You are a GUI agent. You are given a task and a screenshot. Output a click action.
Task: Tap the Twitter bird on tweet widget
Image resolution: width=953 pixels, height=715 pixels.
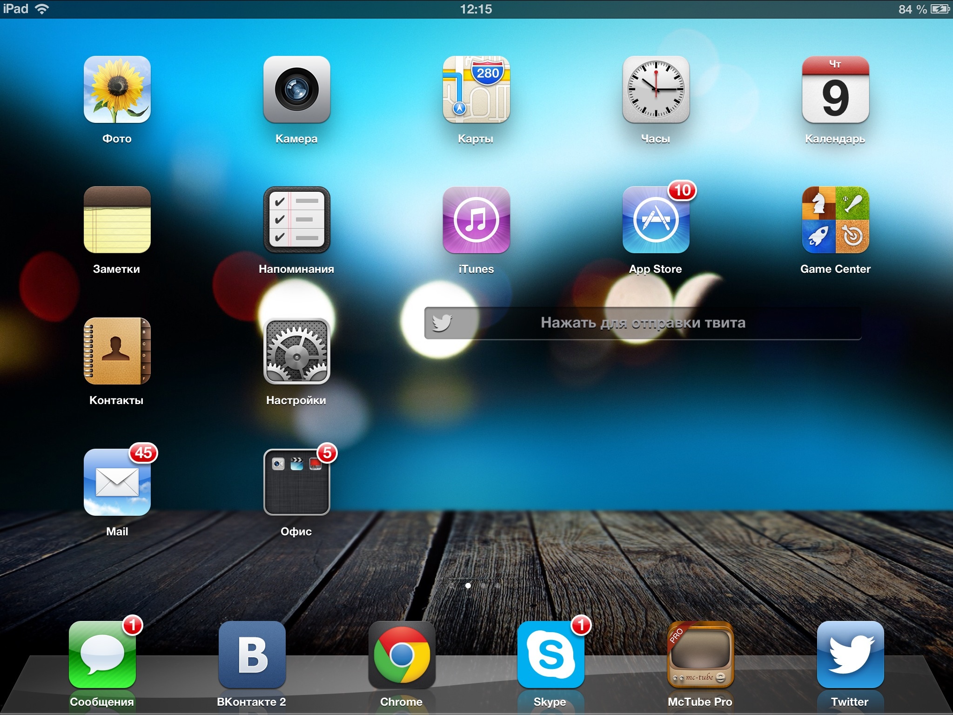(442, 323)
